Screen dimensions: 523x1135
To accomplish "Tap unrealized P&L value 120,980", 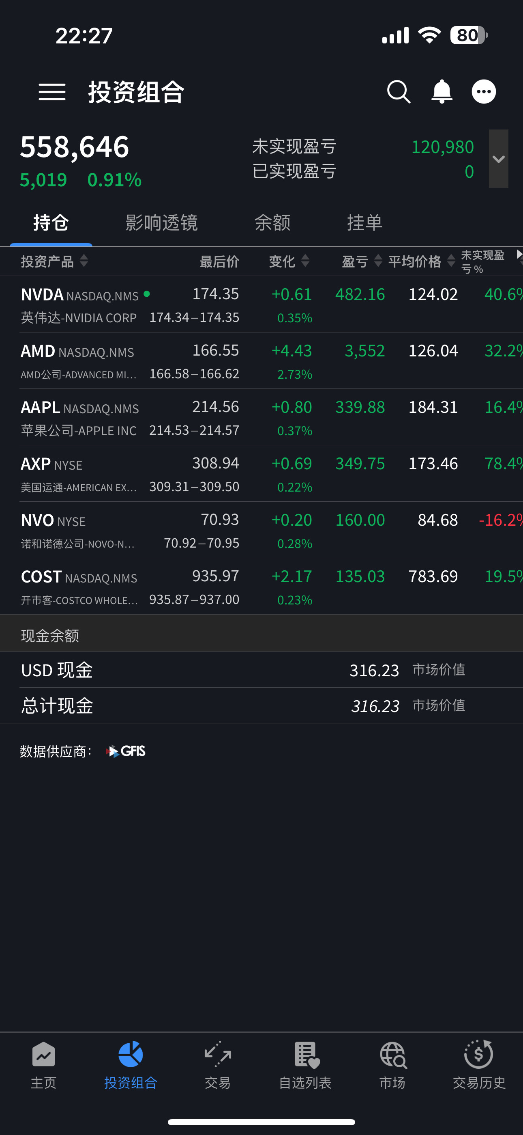I will pyautogui.click(x=442, y=147).
